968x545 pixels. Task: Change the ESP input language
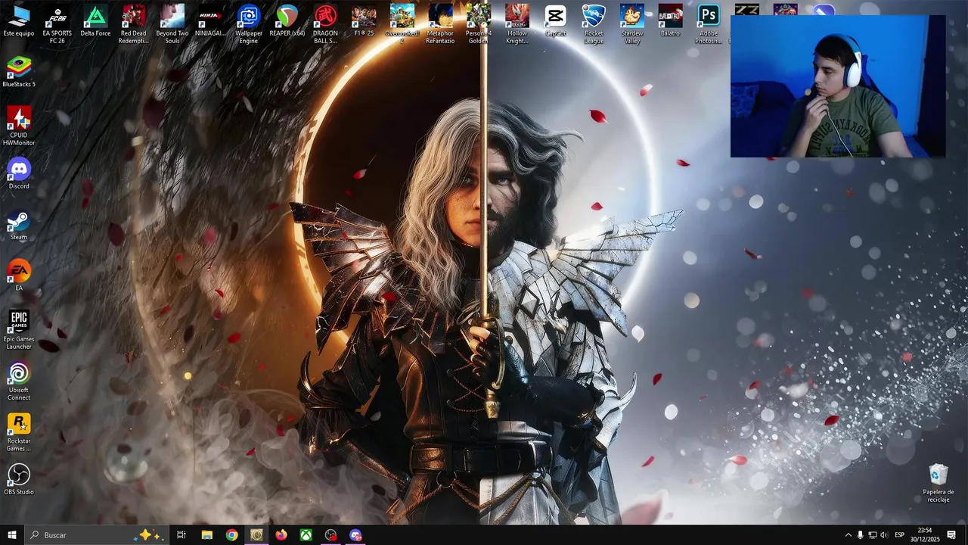900,535
